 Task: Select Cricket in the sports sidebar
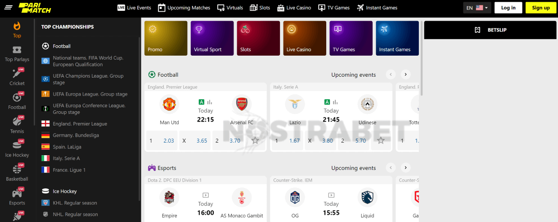(17, 77)
